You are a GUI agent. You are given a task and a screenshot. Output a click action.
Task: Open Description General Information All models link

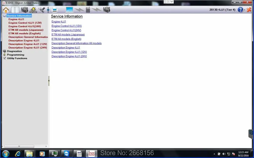coord(76,43)
